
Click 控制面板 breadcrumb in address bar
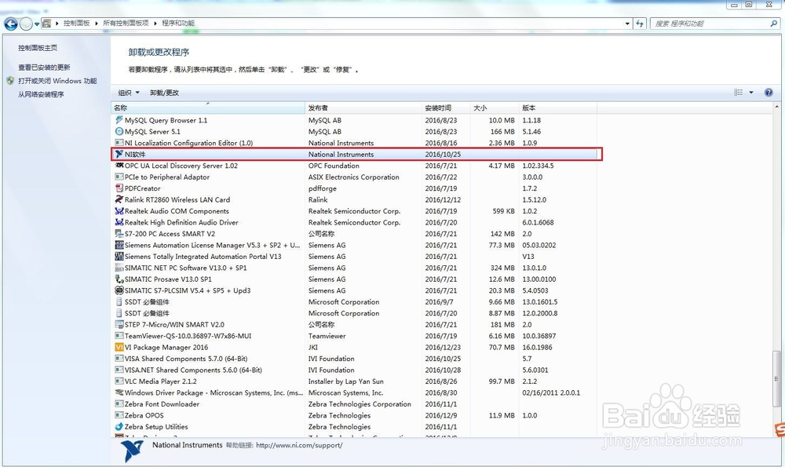click(x=77, y=23)
